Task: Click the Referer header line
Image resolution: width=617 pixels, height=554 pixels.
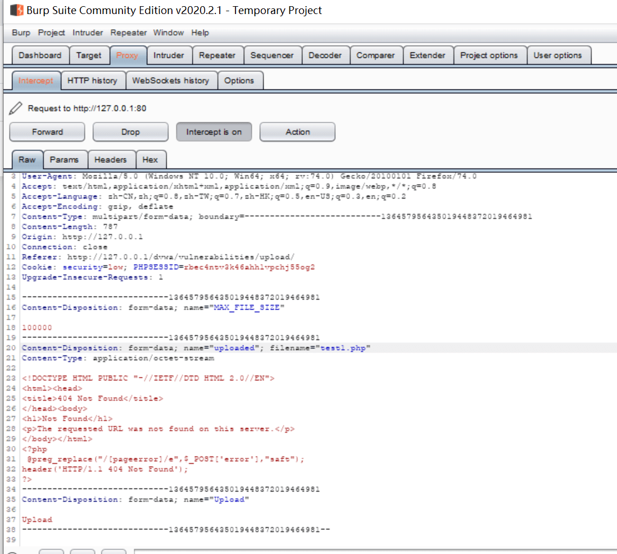Action: (x=158, y=257)
